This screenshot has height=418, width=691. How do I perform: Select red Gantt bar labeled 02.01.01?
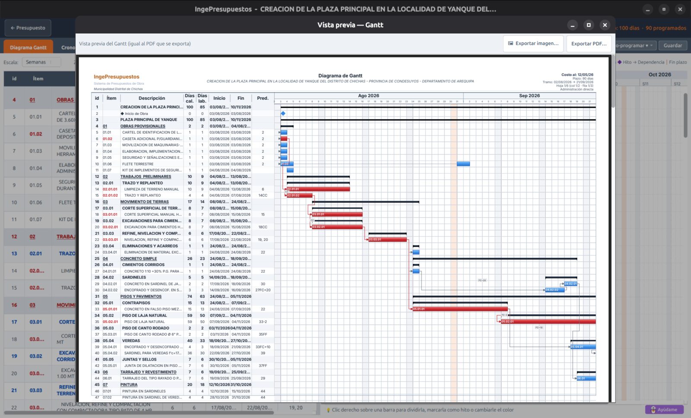(x=318, y=189)
